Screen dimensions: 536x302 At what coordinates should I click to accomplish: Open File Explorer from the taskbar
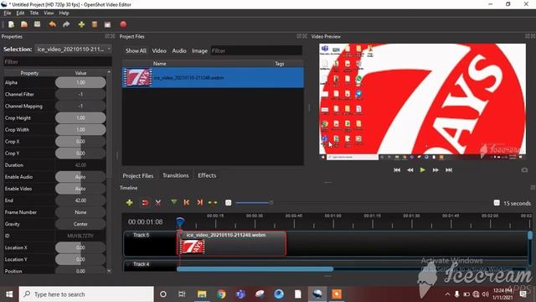tap(202, 294)
